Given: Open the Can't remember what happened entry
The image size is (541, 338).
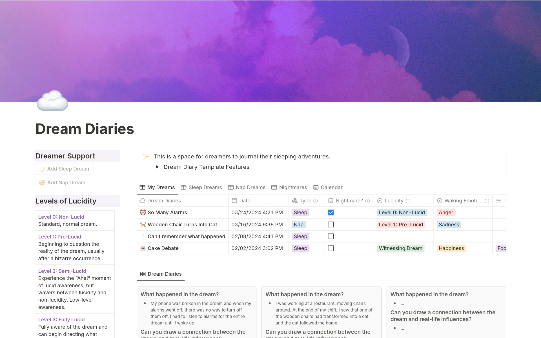Looking at the screenshot, I should (186, 237).
